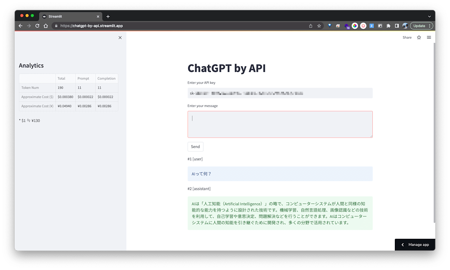
Task: Open the purple extension with the 10 badge
Action: (x=347, y=26)
